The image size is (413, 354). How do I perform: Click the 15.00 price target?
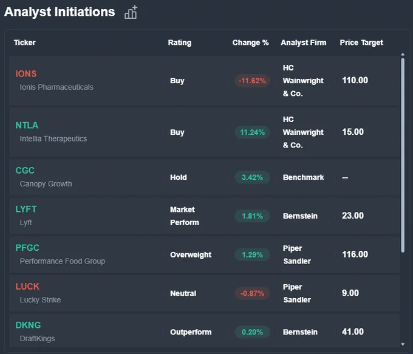pyautogui.click(x=353, y=132)
